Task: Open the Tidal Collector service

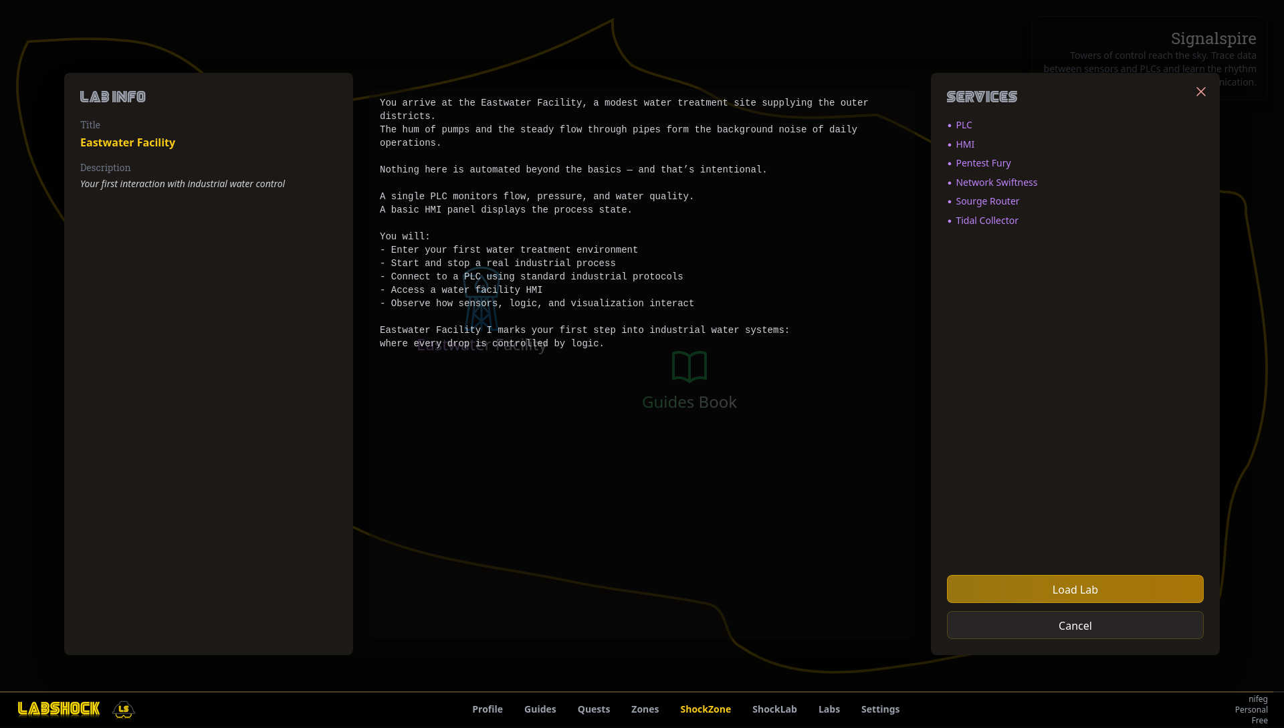Action: [x=987, y=220]
